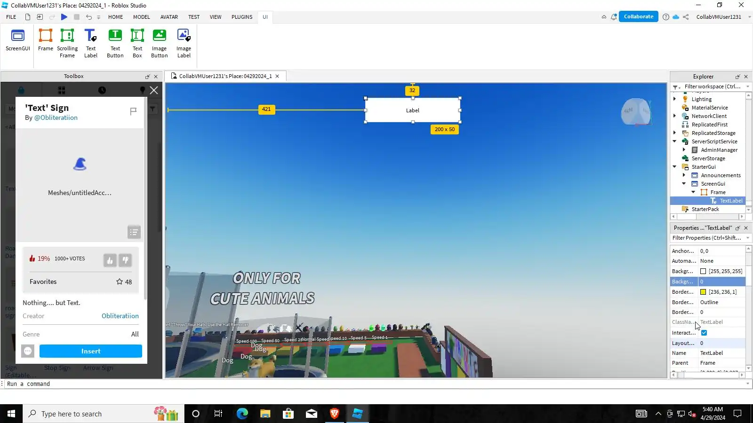
Task: Favorite the asset with the star icon
Action: coord(120,282)
